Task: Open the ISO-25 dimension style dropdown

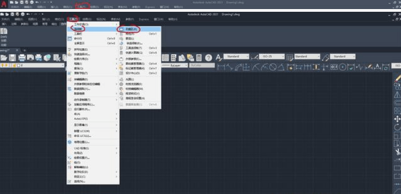Action: (272, 56)
